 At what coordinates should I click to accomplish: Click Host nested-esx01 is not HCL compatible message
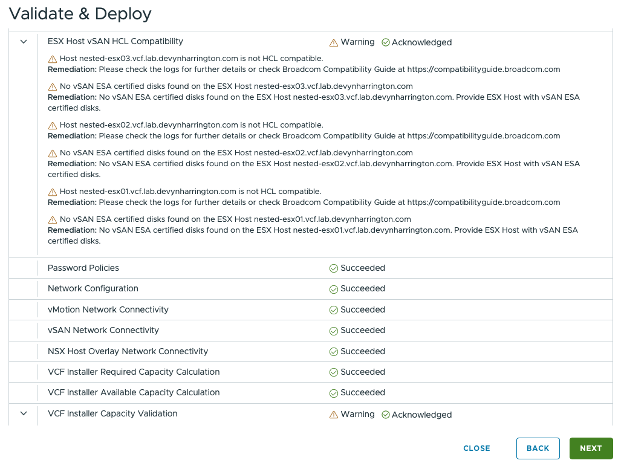[x=190, y=192]
